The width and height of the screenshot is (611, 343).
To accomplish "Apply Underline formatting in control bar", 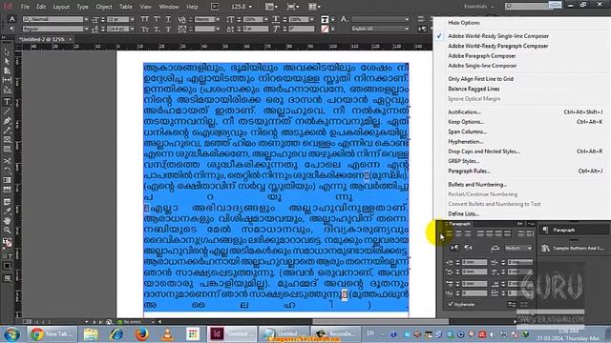I will coord(168,19).
